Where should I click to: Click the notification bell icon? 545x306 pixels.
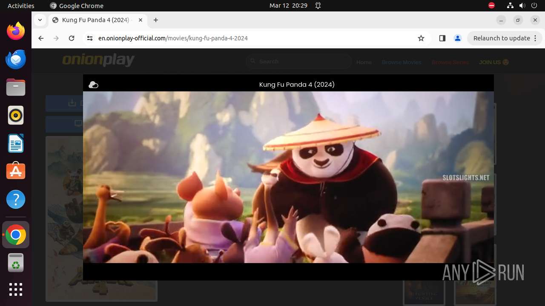click(x=318, y=6)
